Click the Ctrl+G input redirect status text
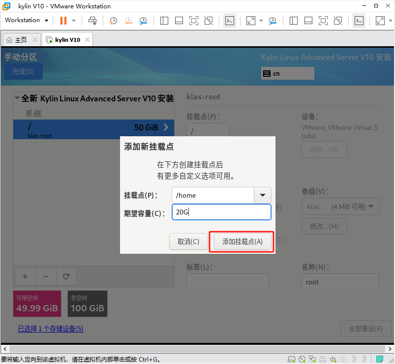The image size is (395, 364). 80,359
